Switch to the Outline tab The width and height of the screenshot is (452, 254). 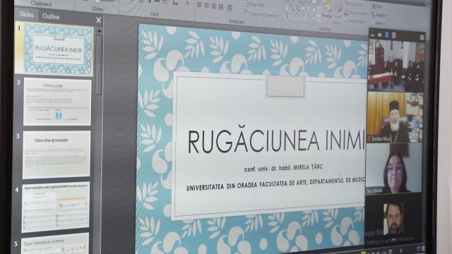point(51,16)
